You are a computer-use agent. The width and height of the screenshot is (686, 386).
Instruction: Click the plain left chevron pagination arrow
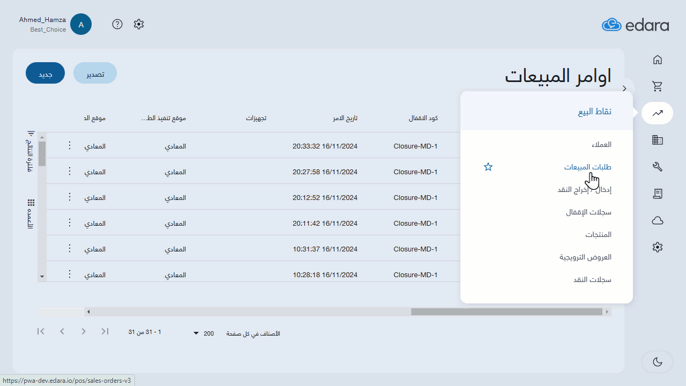pyautogui.click(x=62, y=331)
